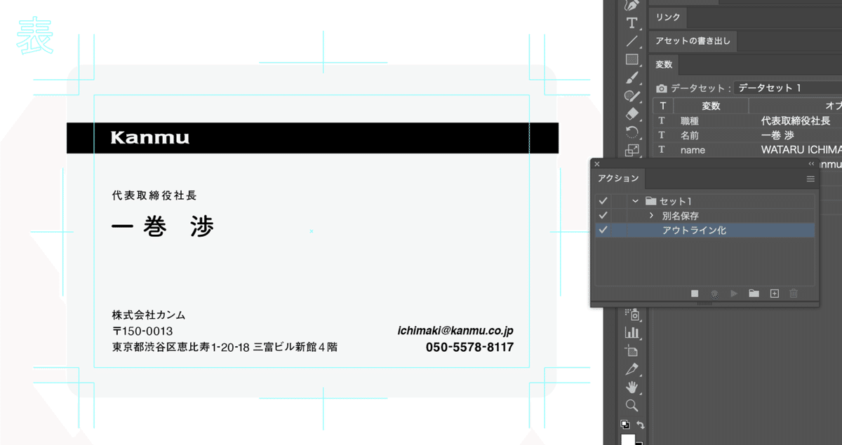Select the Paintbrush tool
This screenshot has width=842, height=445.
tap(631, 78)
